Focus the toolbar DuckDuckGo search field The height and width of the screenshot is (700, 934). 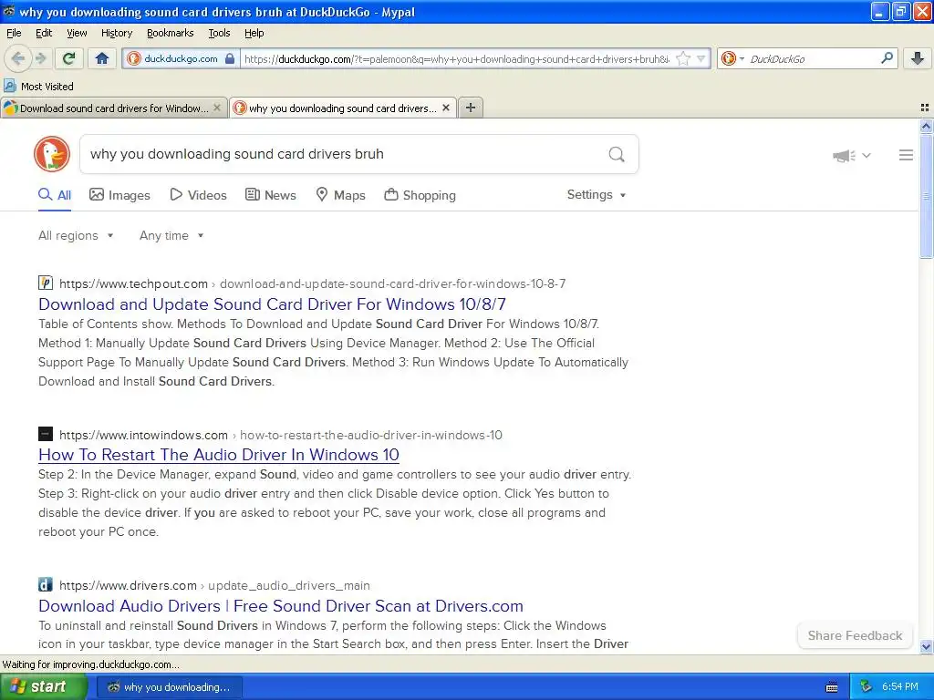[x=813, y=58]
